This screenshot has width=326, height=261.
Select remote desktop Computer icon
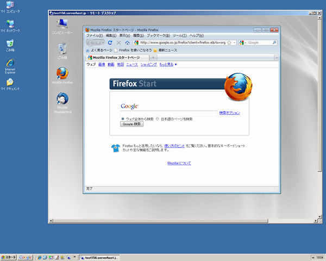point(62,27)
